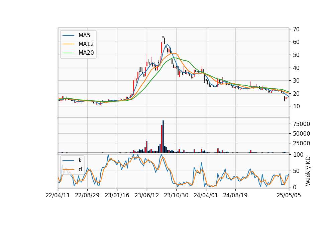Click the orange MA12 legend line sample

point(68,44)
